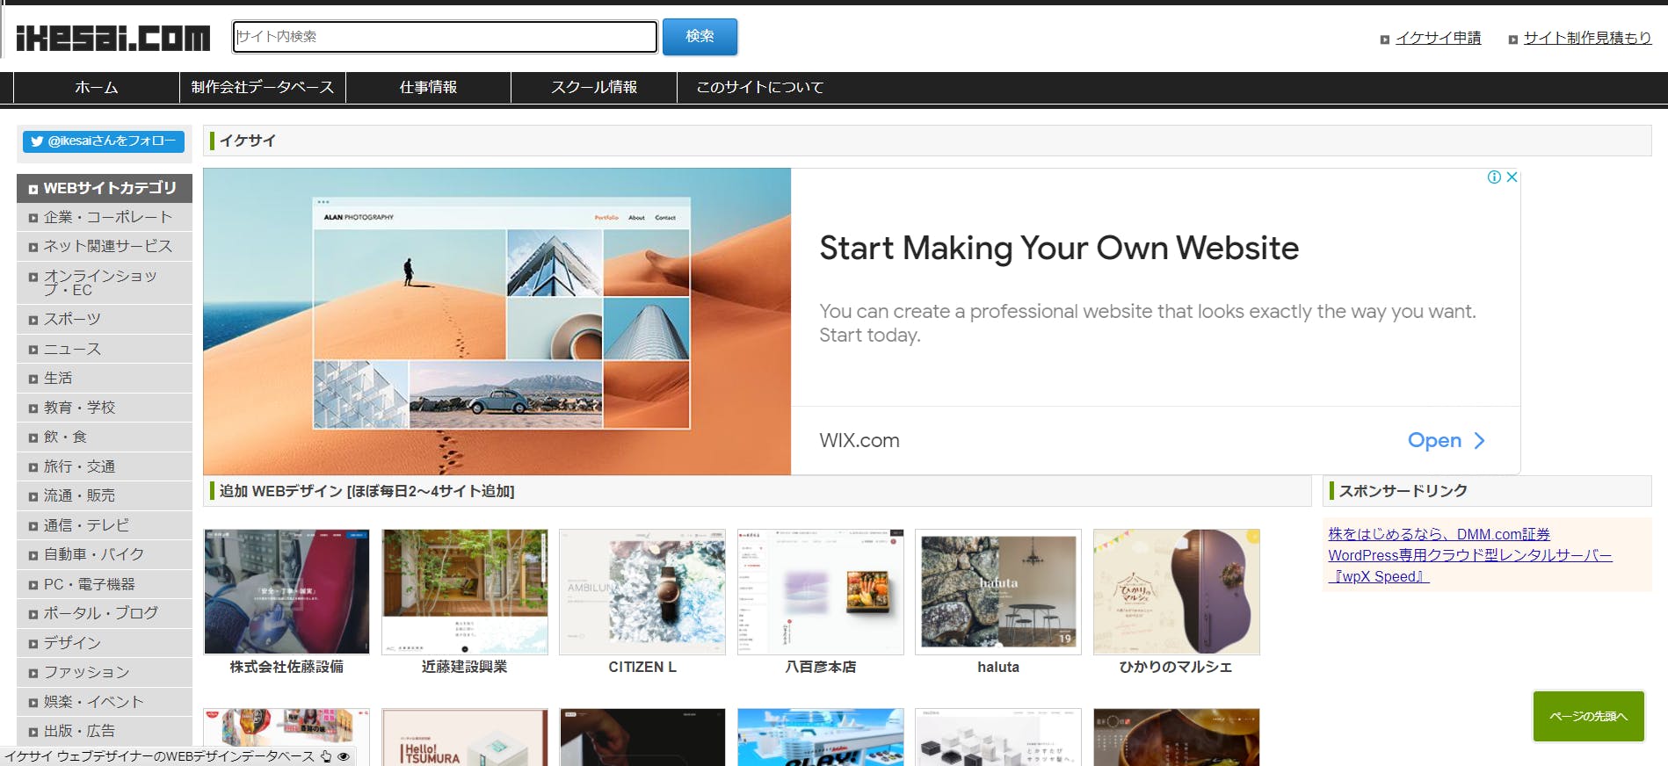This screenshot has width=1668, height=766.
Task: Click the CITIZEN L caption text
Action: [642, 668]
